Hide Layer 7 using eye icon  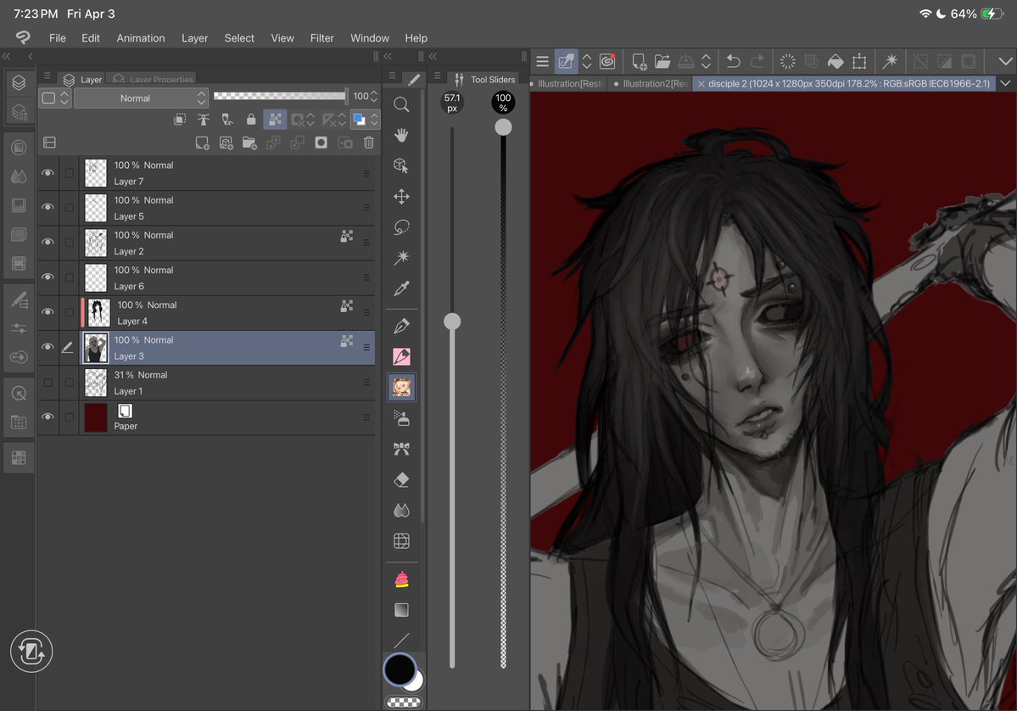(47, 173)
